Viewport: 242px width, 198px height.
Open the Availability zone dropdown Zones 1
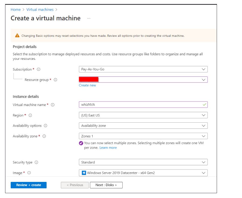click(x=143, y=136)
